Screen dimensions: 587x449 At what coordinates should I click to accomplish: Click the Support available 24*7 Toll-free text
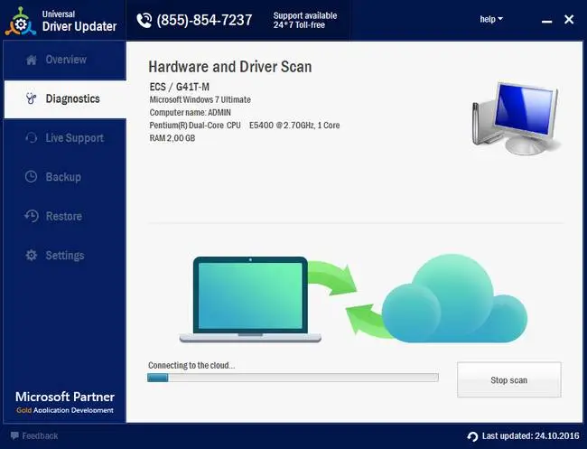(x=304, y=20)
